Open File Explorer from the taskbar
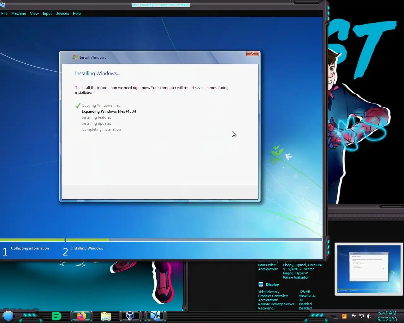The image size is (404, 323). click(106, 316)
